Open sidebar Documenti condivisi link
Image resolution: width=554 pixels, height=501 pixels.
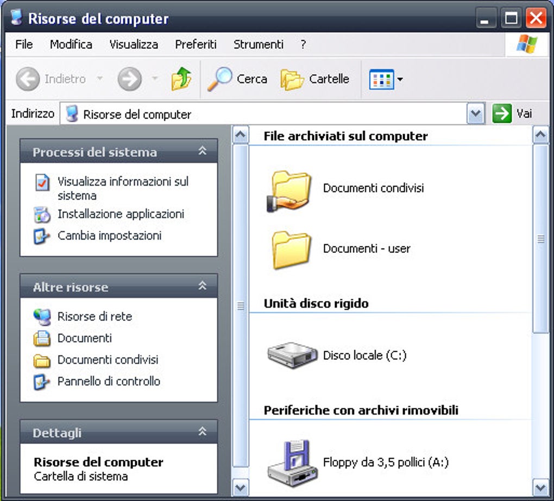click(108, 360)
